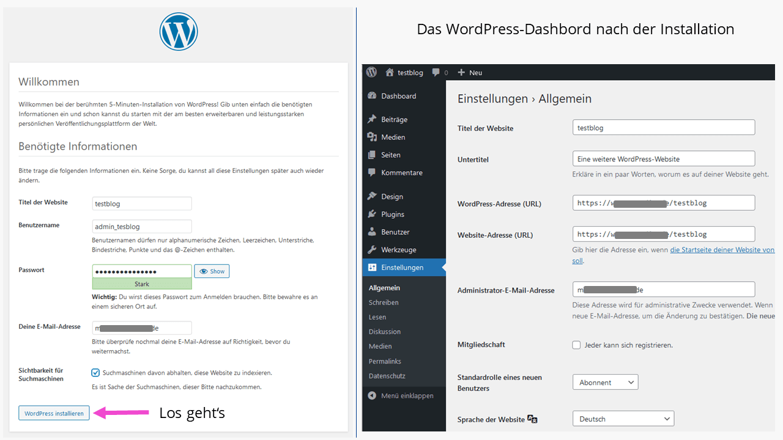Toggle password visibility with Show button
This screenshot has width=783, height=440.
212,271
